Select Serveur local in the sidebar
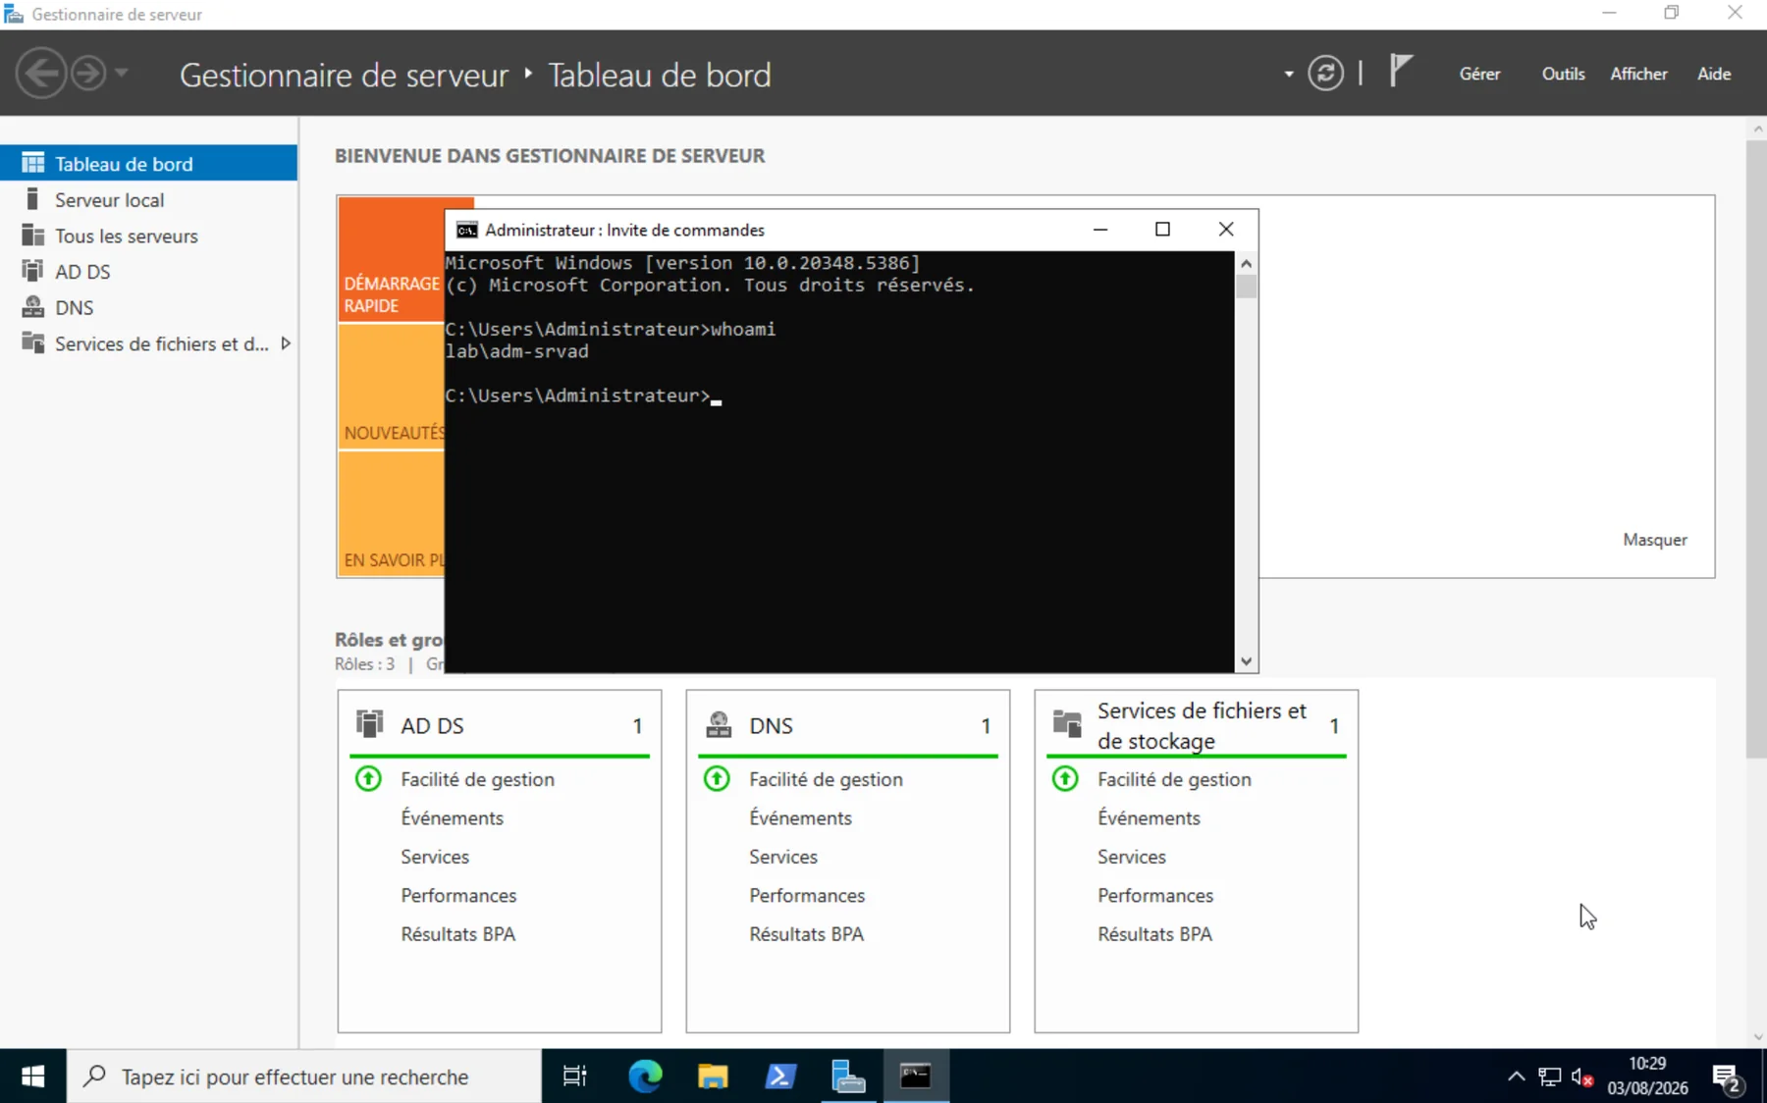This screenshot has height=1103, width=1767. tap(148, 200)
